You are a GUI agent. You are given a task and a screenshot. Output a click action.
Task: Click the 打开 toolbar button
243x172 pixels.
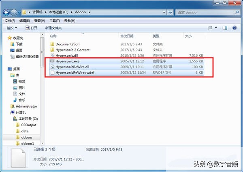(32, 28)
